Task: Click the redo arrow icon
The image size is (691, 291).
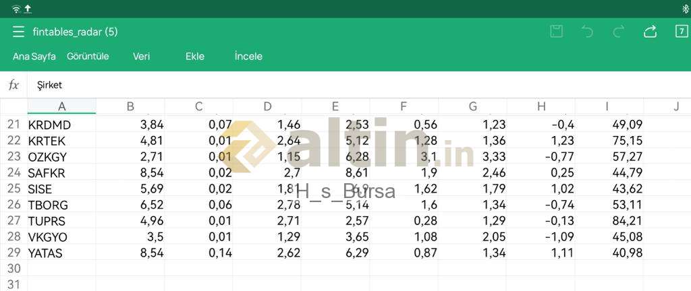Action: pyautogui.click(x=619, y=32)
